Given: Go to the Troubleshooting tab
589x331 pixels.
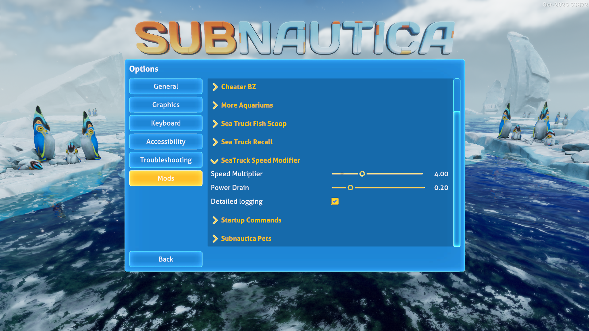Looking at the screenshot, I should coord(166,160).
